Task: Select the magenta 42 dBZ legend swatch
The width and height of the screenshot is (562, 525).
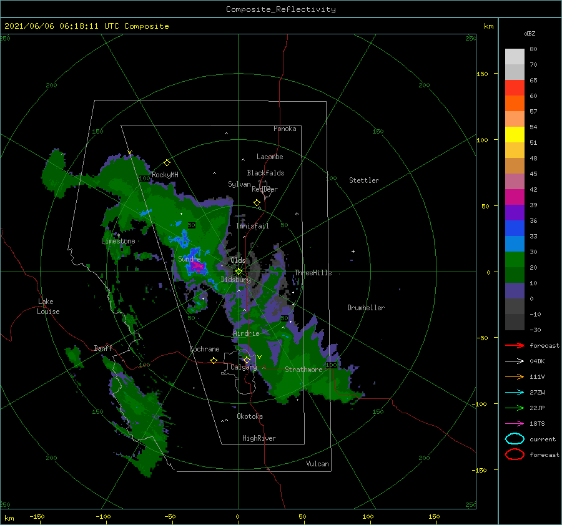Action: [515, 197]
